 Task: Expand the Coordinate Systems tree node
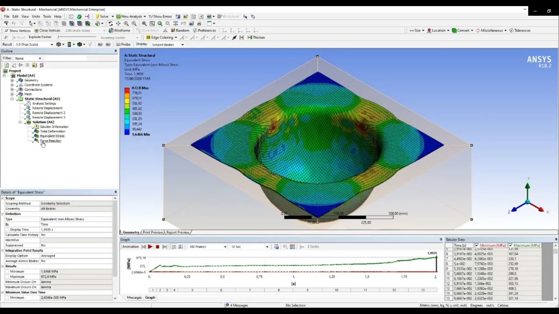click(12, 85)
